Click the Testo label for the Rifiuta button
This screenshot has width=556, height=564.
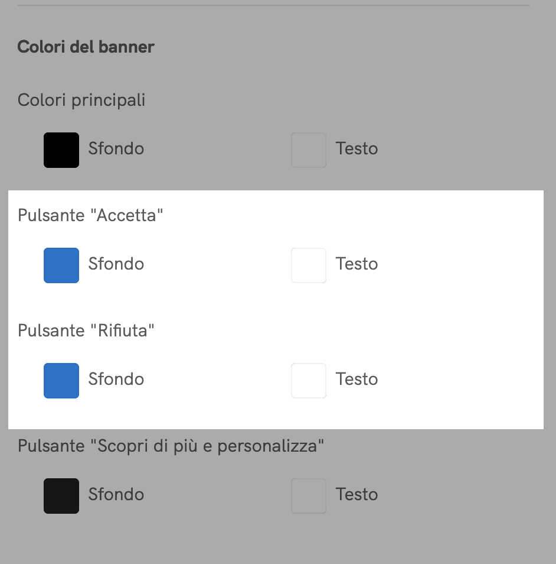click(x=357, y=380)
